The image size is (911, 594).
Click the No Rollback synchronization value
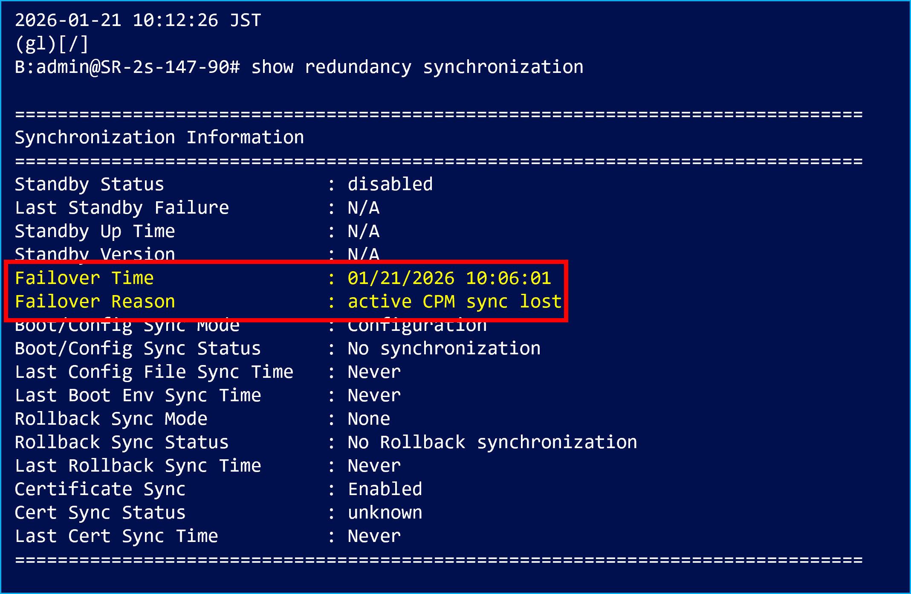coord(492,443)
